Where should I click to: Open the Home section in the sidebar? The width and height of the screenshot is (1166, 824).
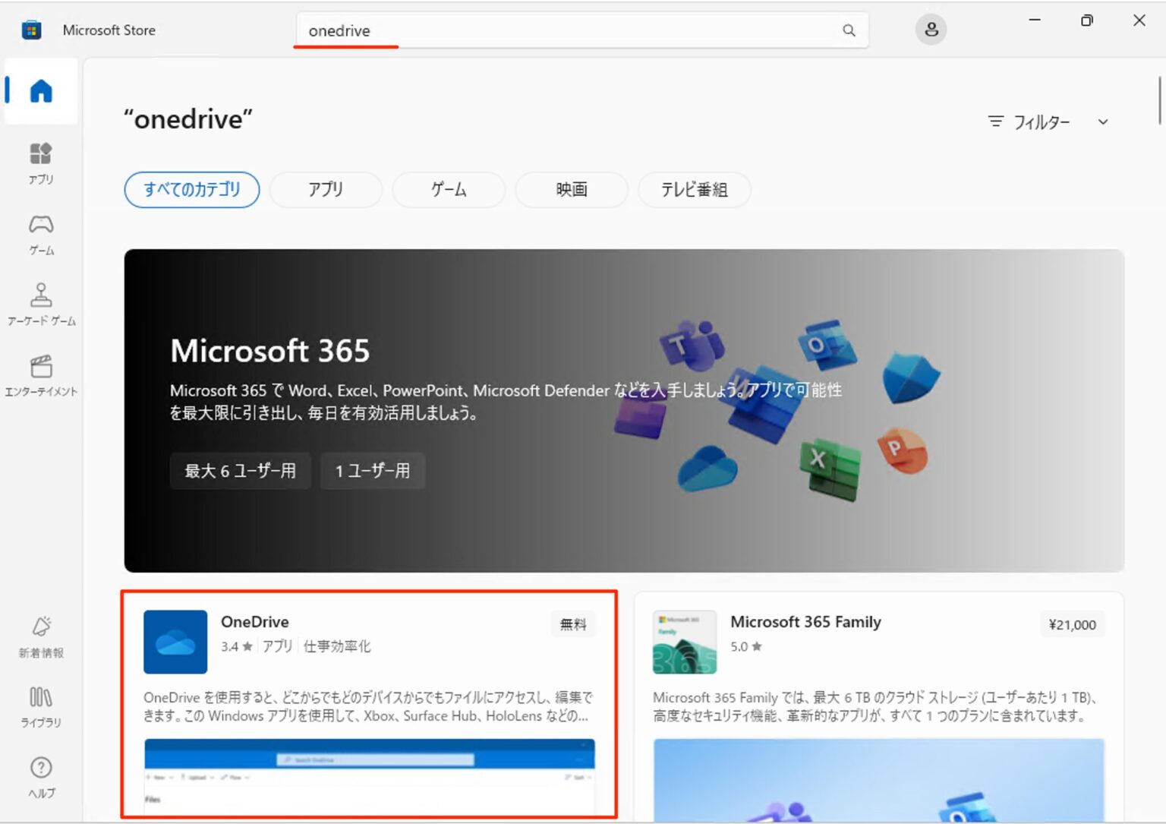40,91
